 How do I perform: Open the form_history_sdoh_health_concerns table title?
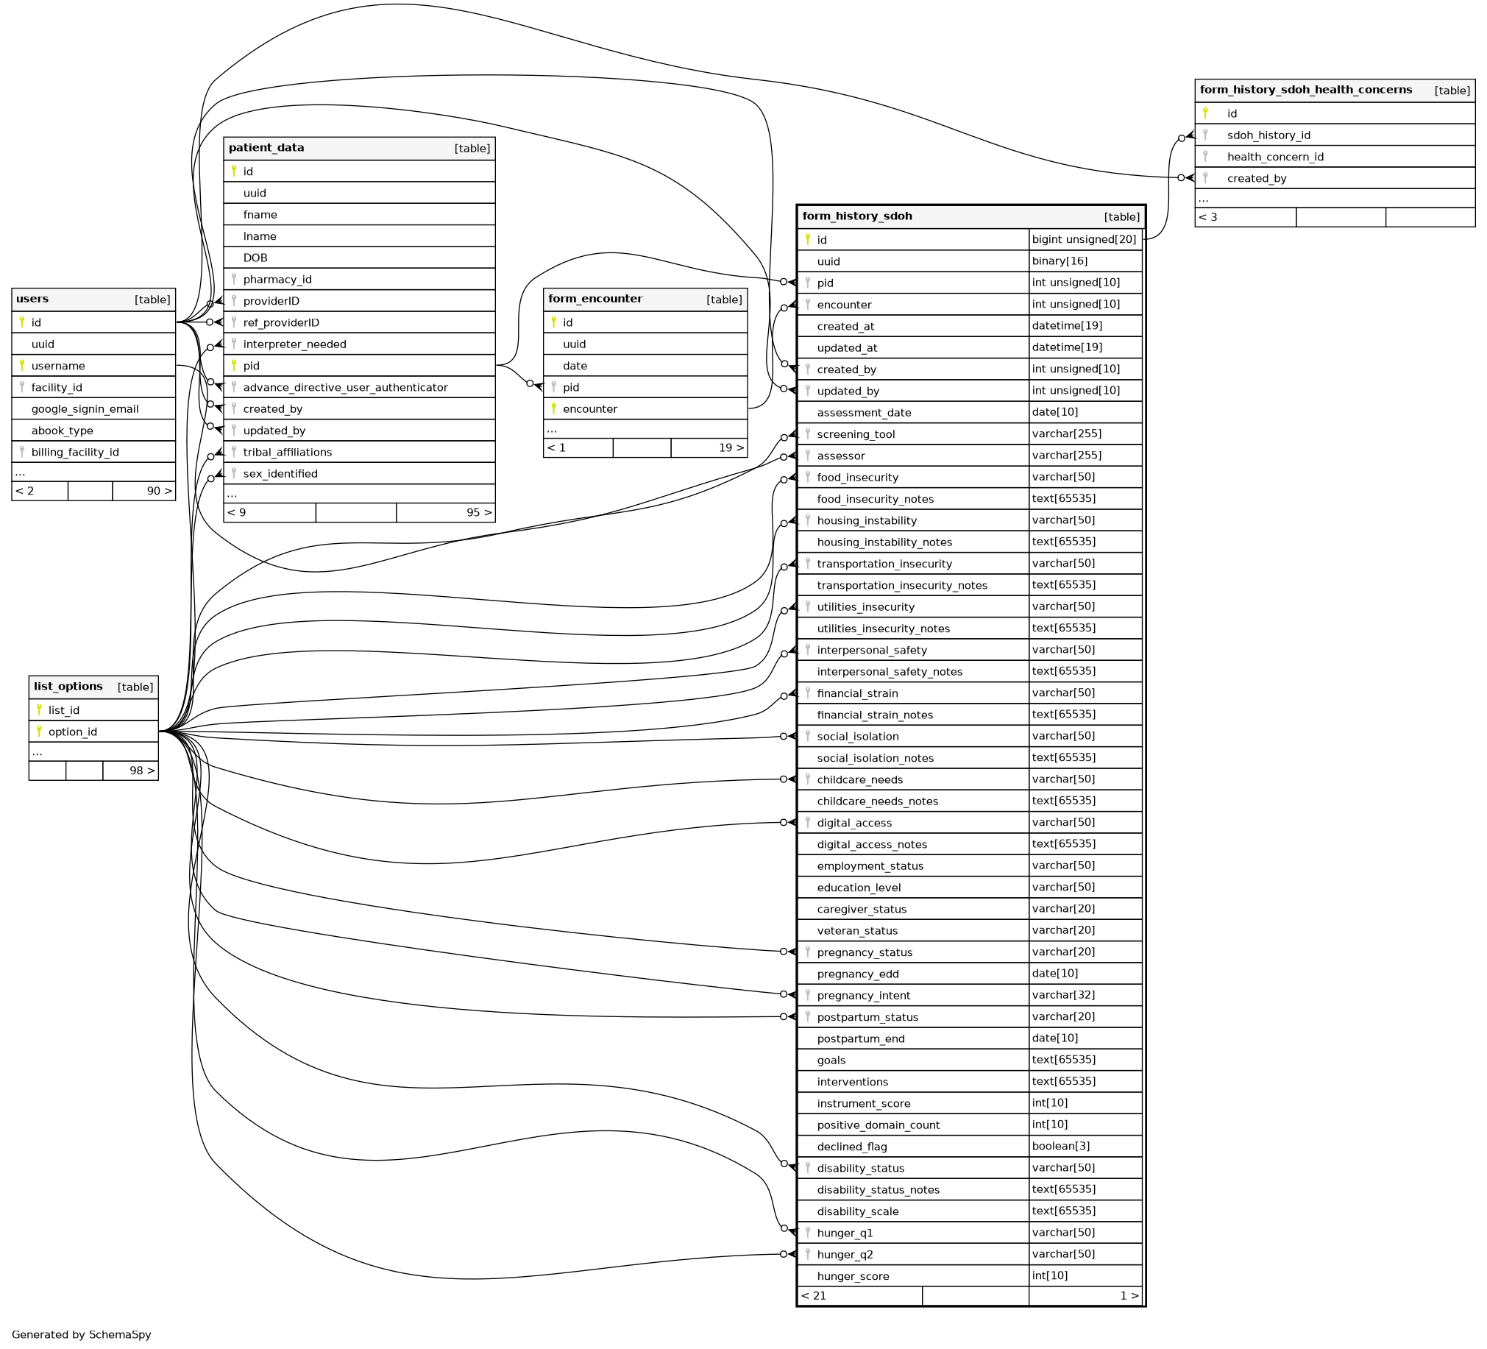[x=1305, y=90]
